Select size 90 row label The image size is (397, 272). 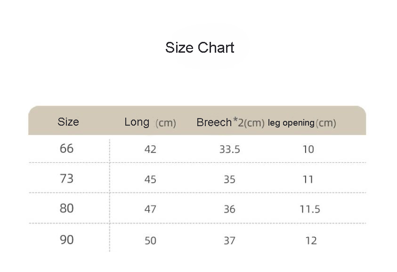pyautogui.click(x=67, y=240)
